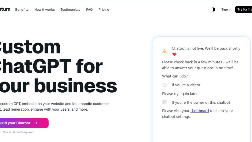Click the yellow warning triangle icon
This screenshot has width=252, height=142.
164,51
